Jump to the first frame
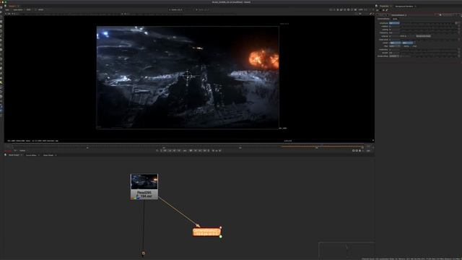 tap(165, 151)
